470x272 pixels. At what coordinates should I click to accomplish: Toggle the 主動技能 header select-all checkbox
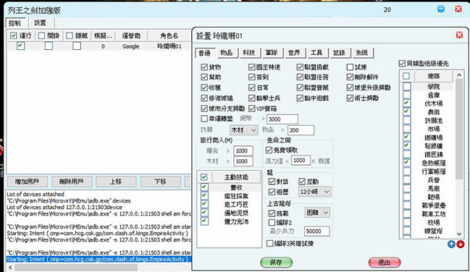203,177
